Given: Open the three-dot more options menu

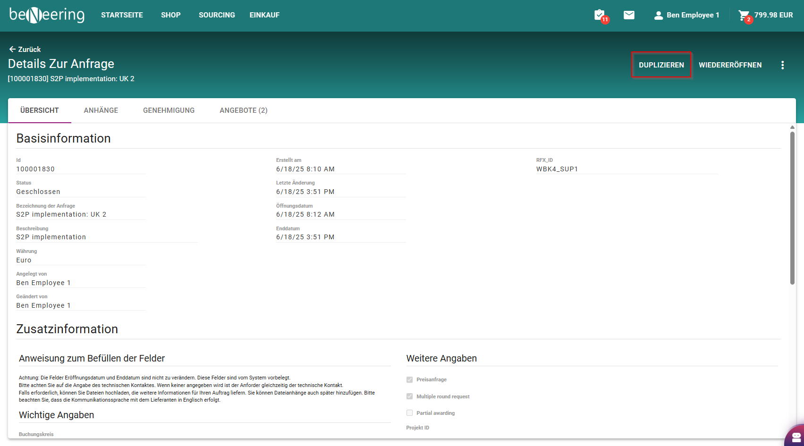Looking at the screenshot, I should coord(782,65).
